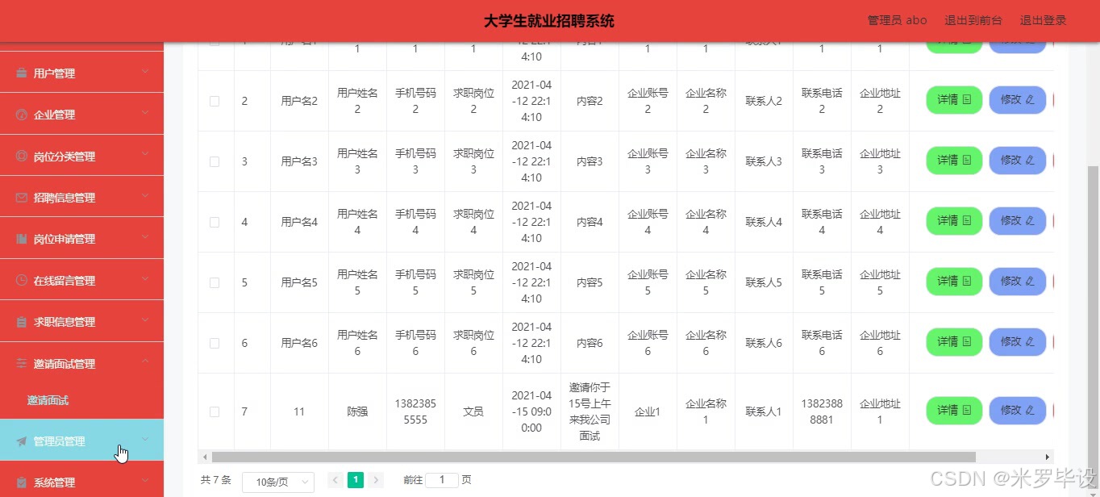Expand the 在线留言管理 chevron
Viewport: 1100px width, 497px height.
tap(145, 279)
